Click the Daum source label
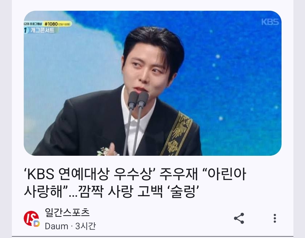Image resolution: width=305 pixels, height=238 pixels. point(57,226)
